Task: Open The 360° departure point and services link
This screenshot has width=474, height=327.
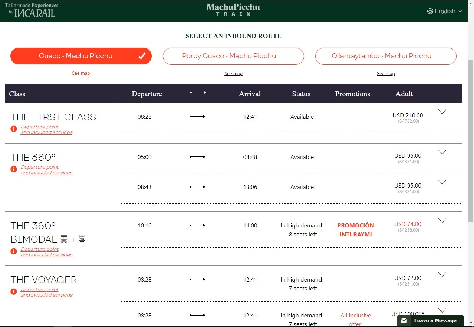Action: coord(46,170)
